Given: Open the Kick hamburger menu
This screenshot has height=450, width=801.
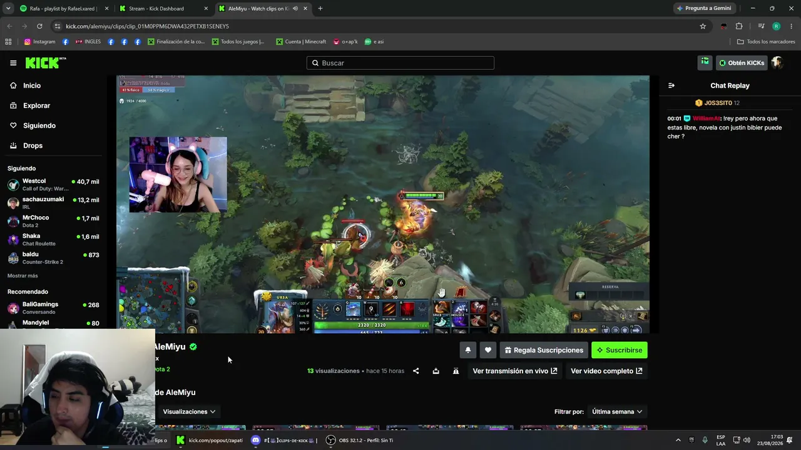Looking at the screenshot, I should pyautogui.click(x=13, y=63).
